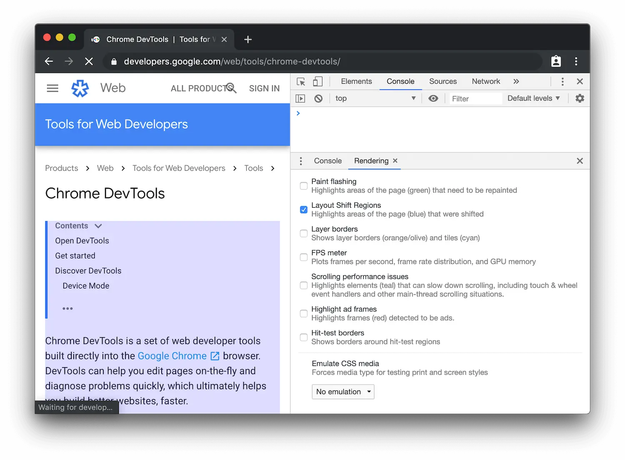The image size is (625, 460).
Task: Stop loading the page with X button
Action: click(x=89, y=62)
